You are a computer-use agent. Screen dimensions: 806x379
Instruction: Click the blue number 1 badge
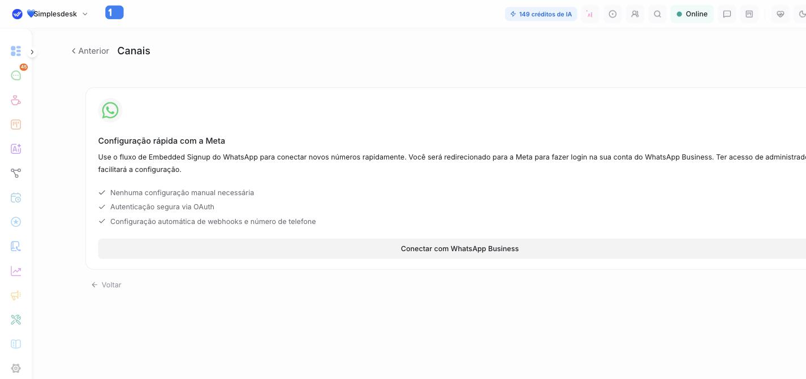pyautogui.click(x=114, y=12)
